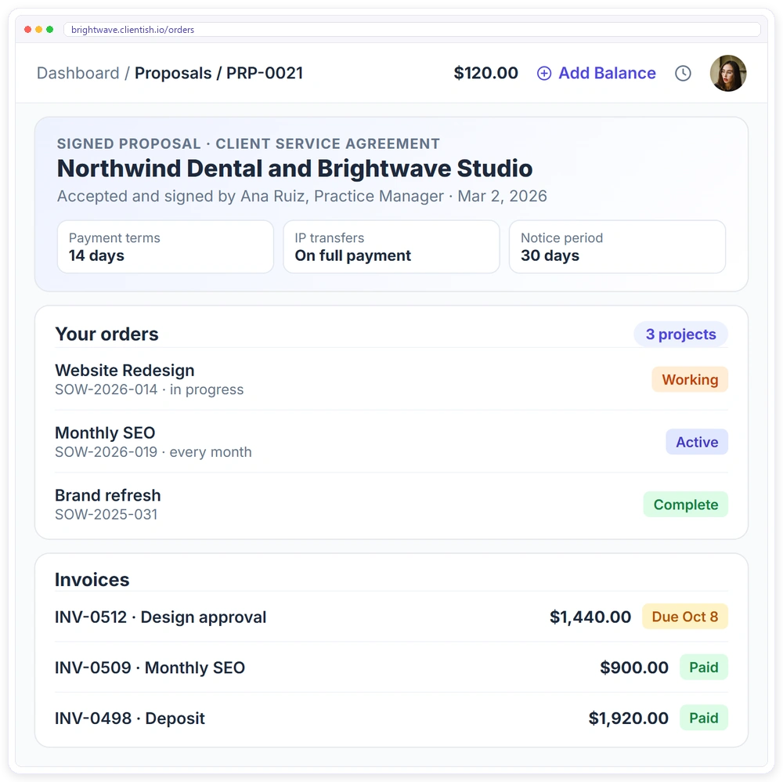Open invoice INV-0512 Design approval

tap(391, 617)
